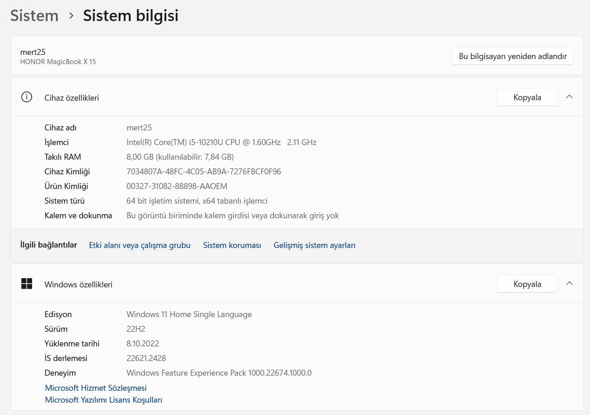The width and height of the screenshot is (590, 415).
Task: Click the Windows özellikleri header text
Action: [78, 284]
